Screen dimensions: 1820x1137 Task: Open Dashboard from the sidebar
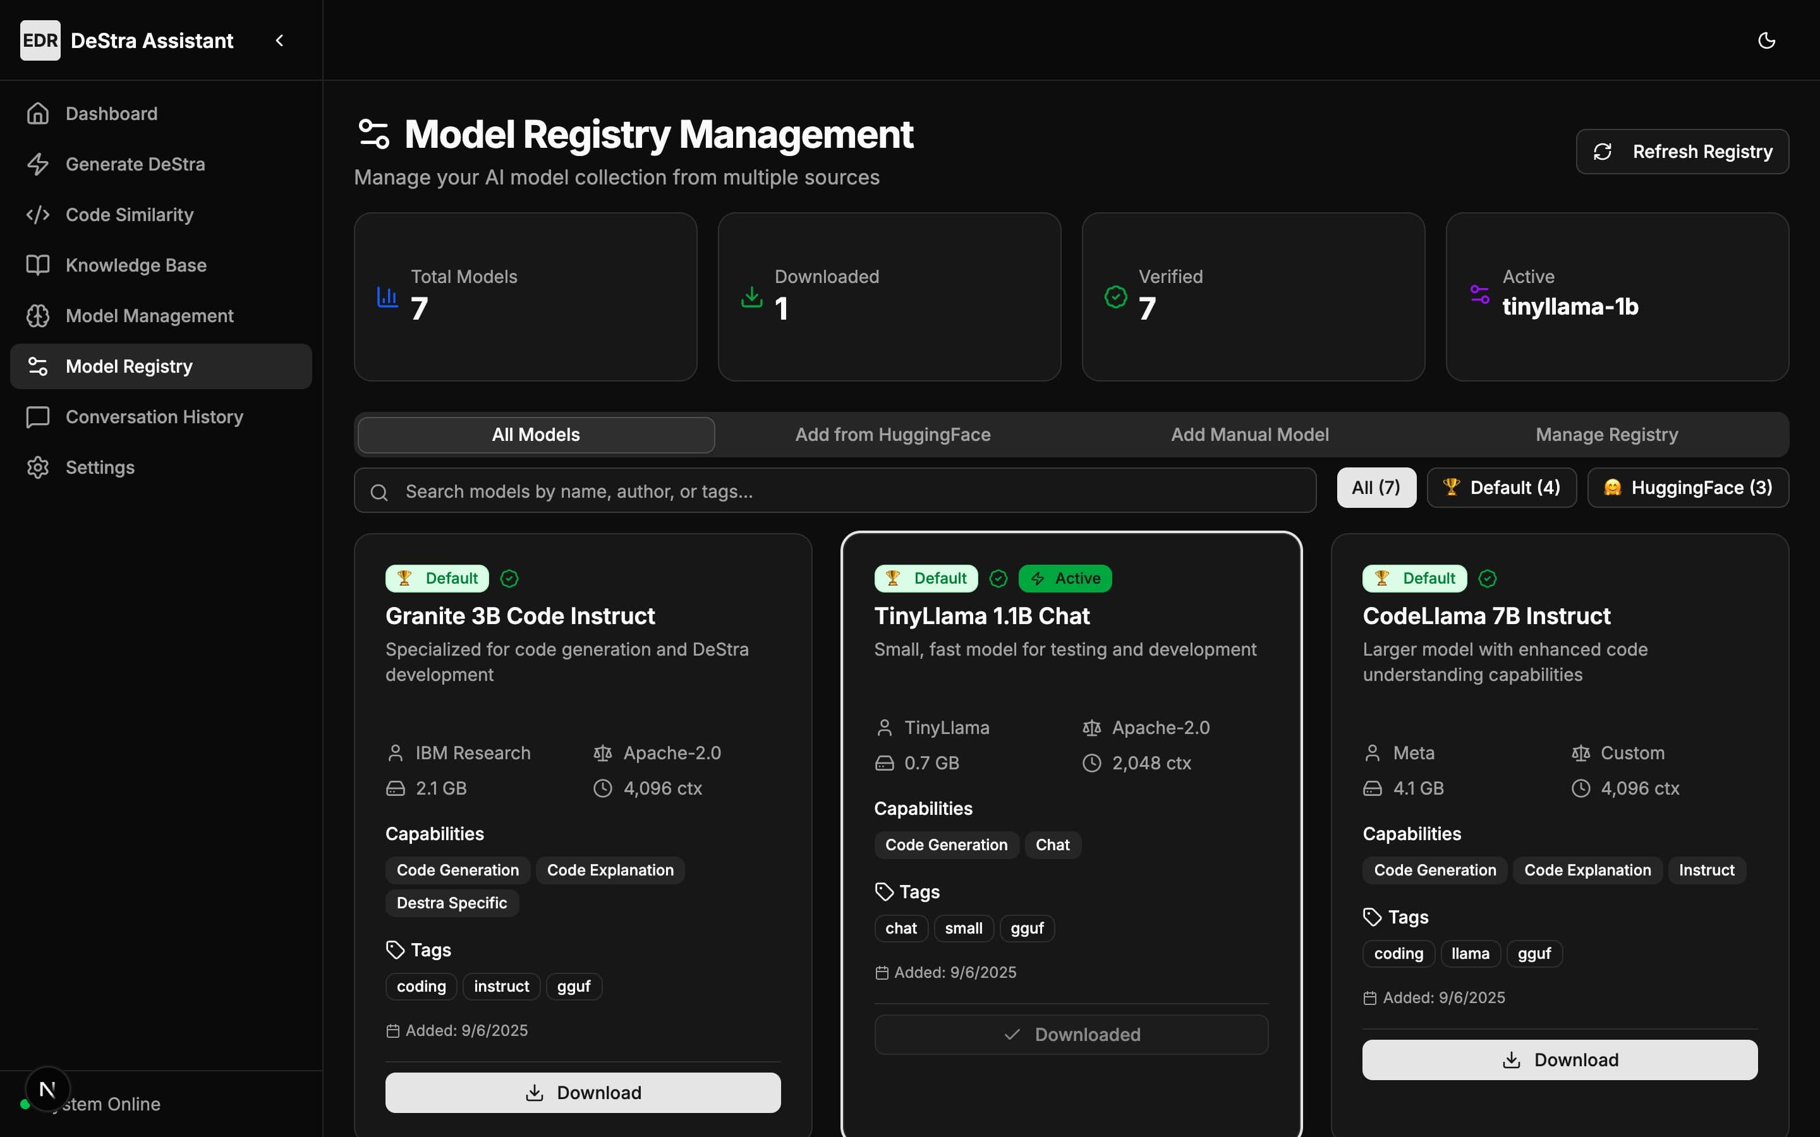point(161,114)
